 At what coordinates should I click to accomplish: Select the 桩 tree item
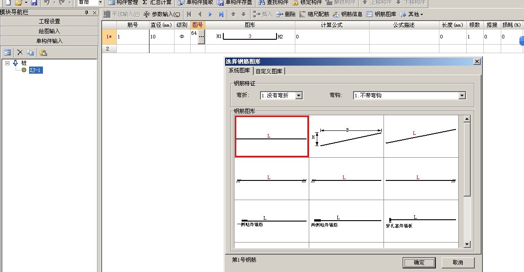(x=24, y=63)
